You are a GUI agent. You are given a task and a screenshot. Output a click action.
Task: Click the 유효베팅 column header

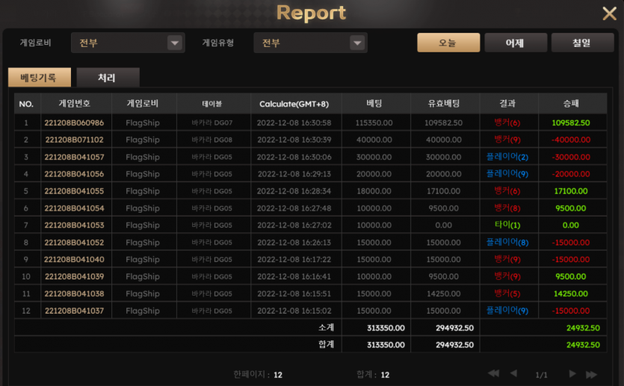click(444, 103)
